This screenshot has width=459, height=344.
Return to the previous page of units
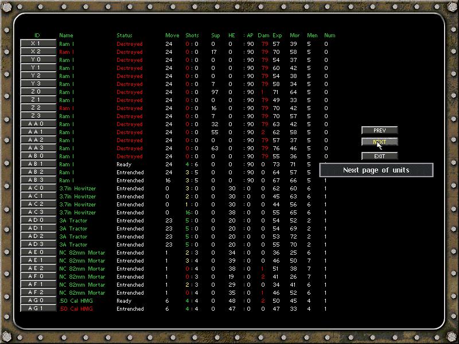pyautogui.click(x=379, y=130)
